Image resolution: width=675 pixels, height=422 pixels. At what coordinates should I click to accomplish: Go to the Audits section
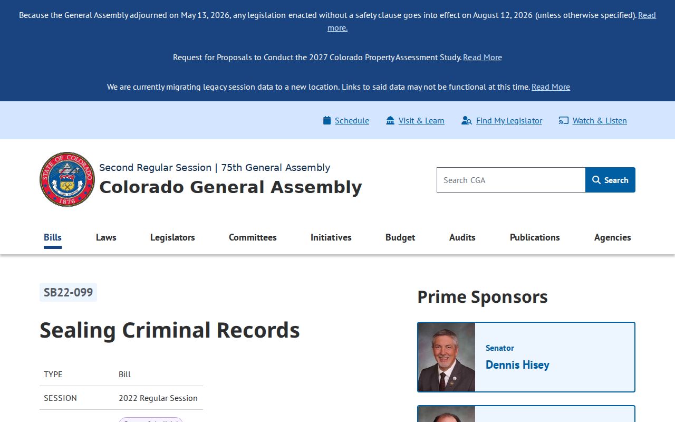click(462, 237)
